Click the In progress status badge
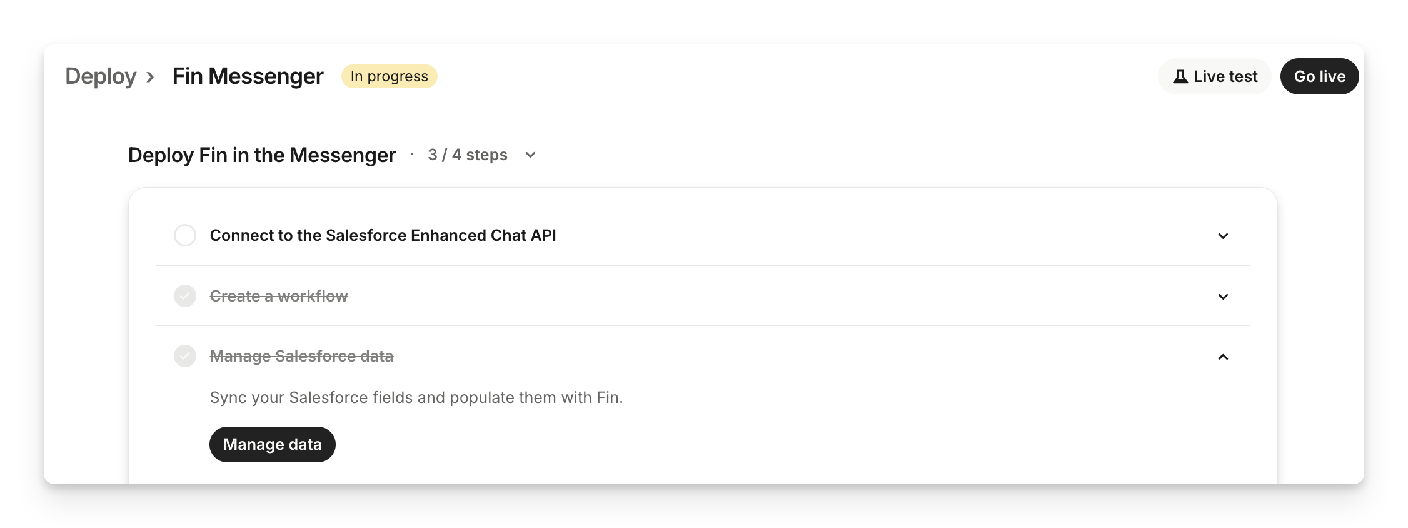 (389, 76)
